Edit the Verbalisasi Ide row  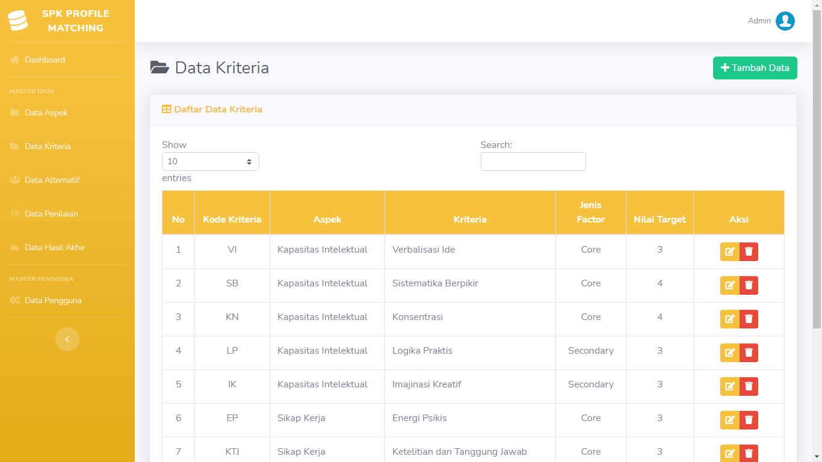730,251
